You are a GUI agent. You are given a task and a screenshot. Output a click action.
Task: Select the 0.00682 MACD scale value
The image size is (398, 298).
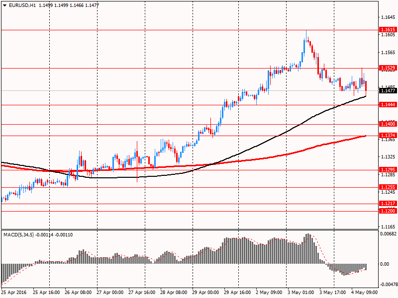(388, 233)
